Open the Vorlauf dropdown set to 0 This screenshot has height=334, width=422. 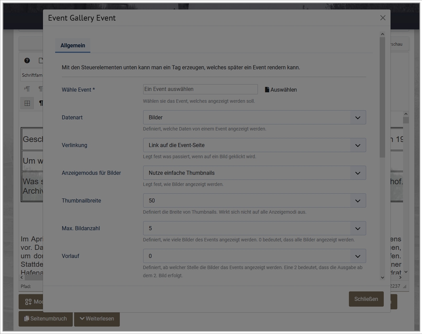[254, 256]
